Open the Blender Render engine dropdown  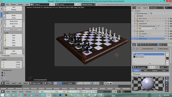tap(88, 4)
